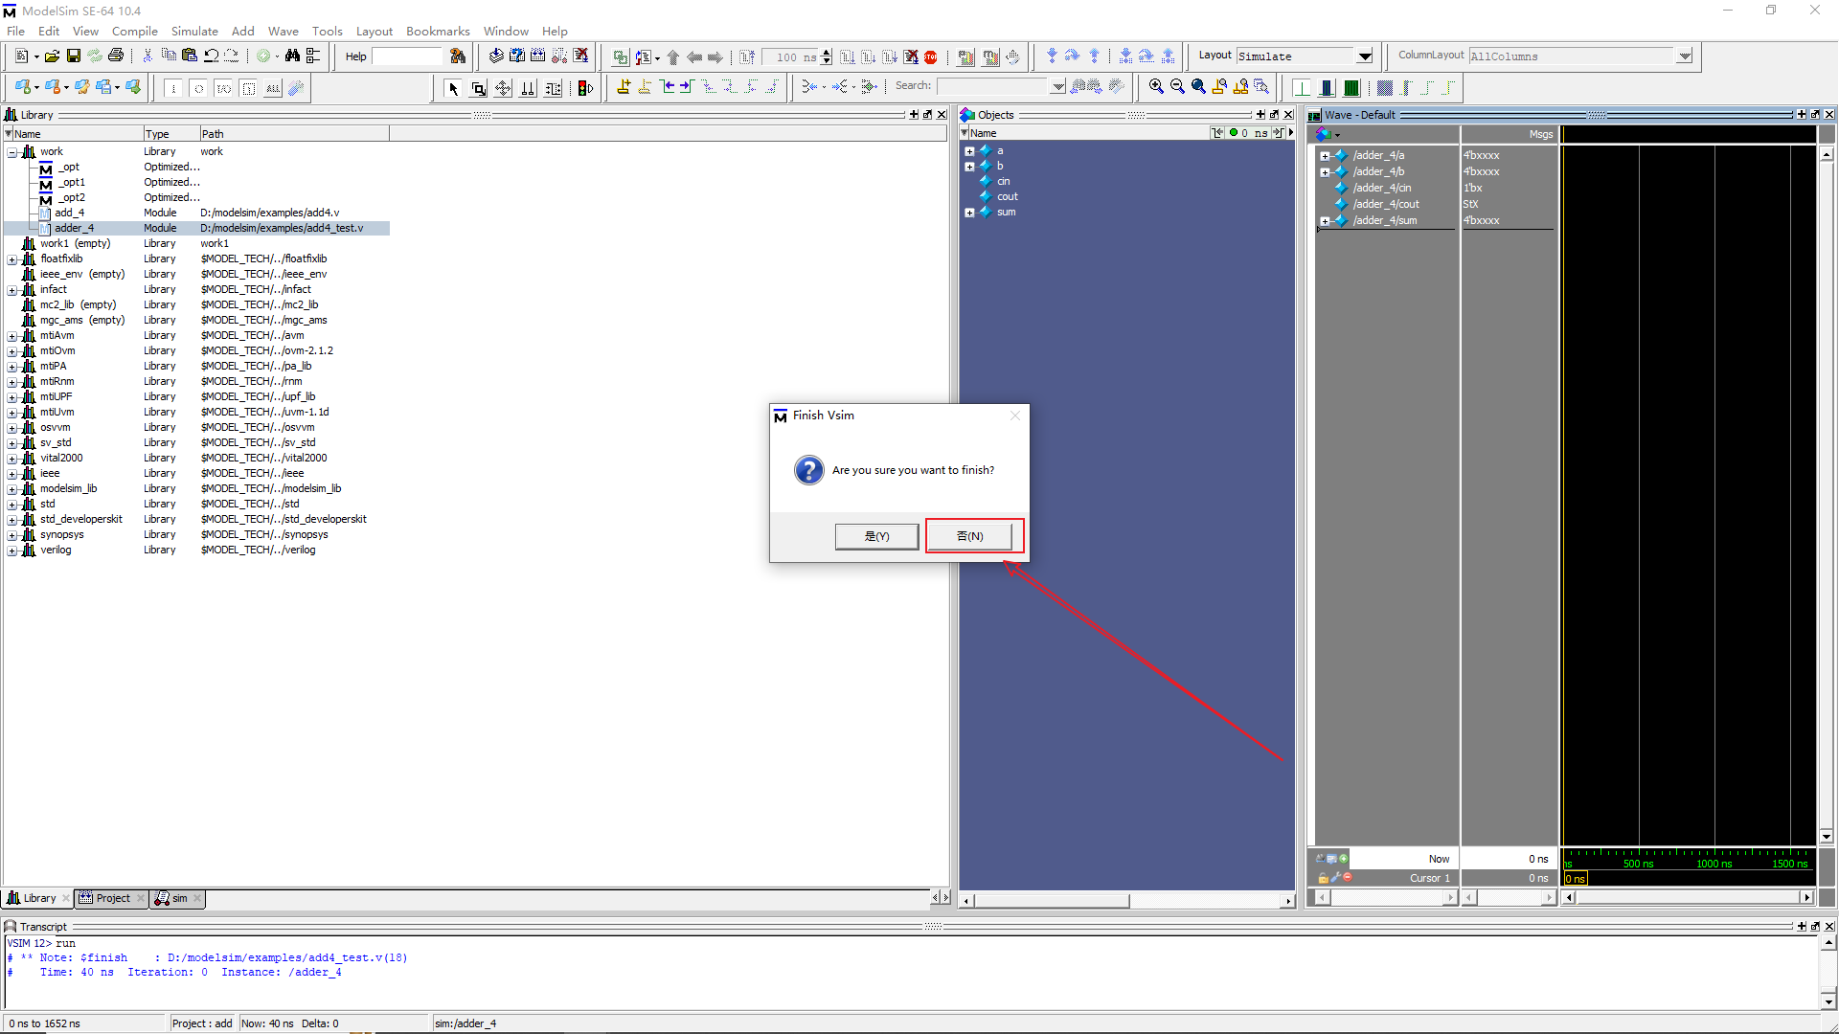Click the Help search input field
Screen dimensions: 1839x1034
[407, 56]
